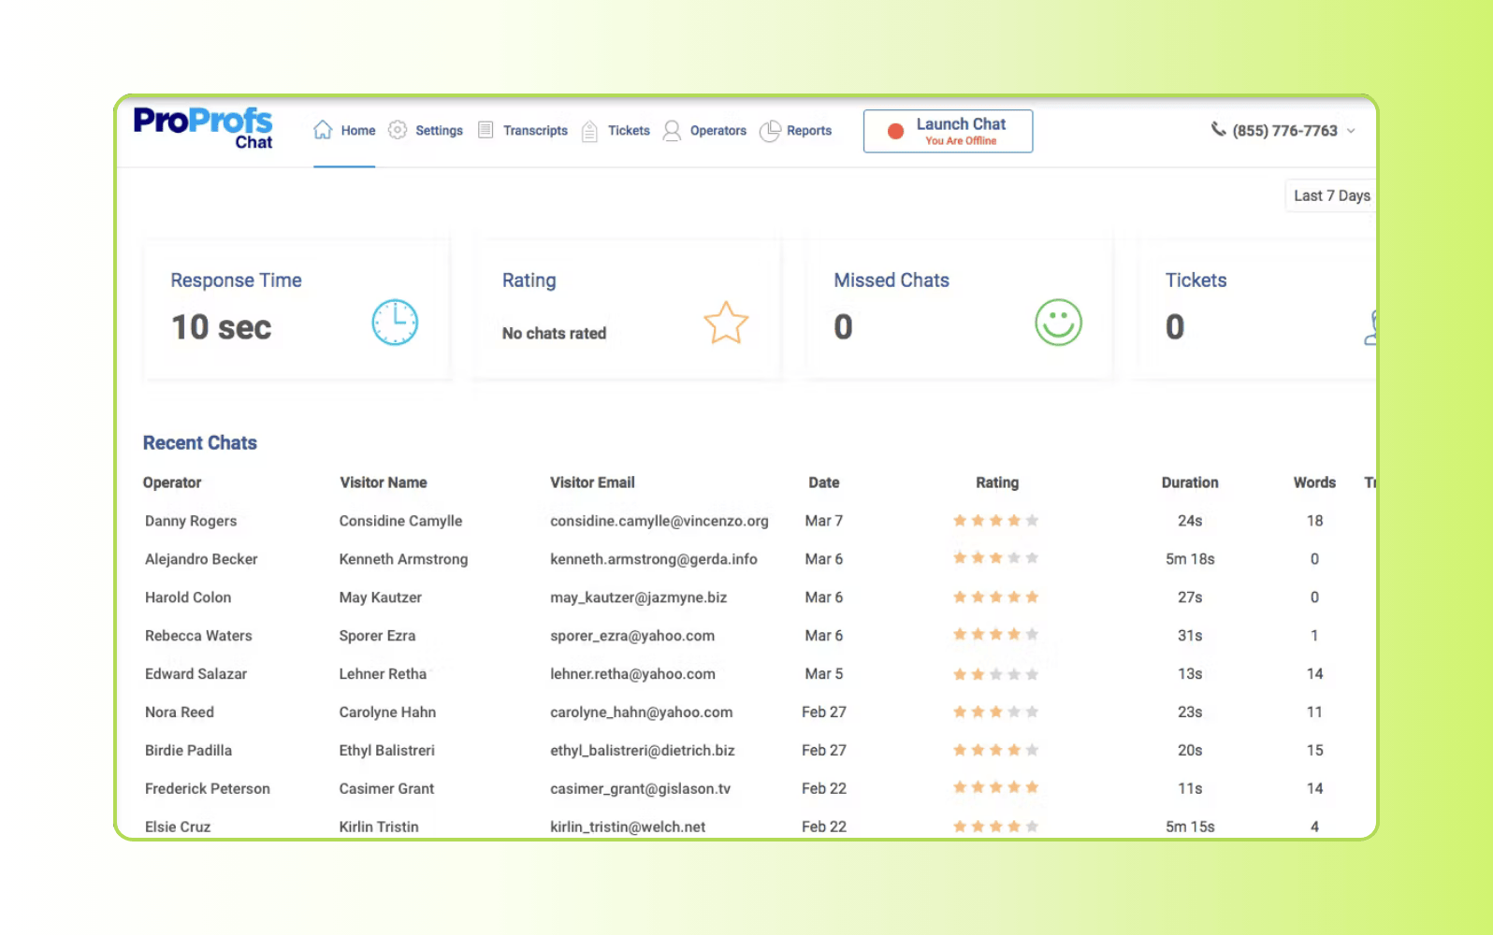
Task: Click the Settings gear icon
Action: click(398, 130)
